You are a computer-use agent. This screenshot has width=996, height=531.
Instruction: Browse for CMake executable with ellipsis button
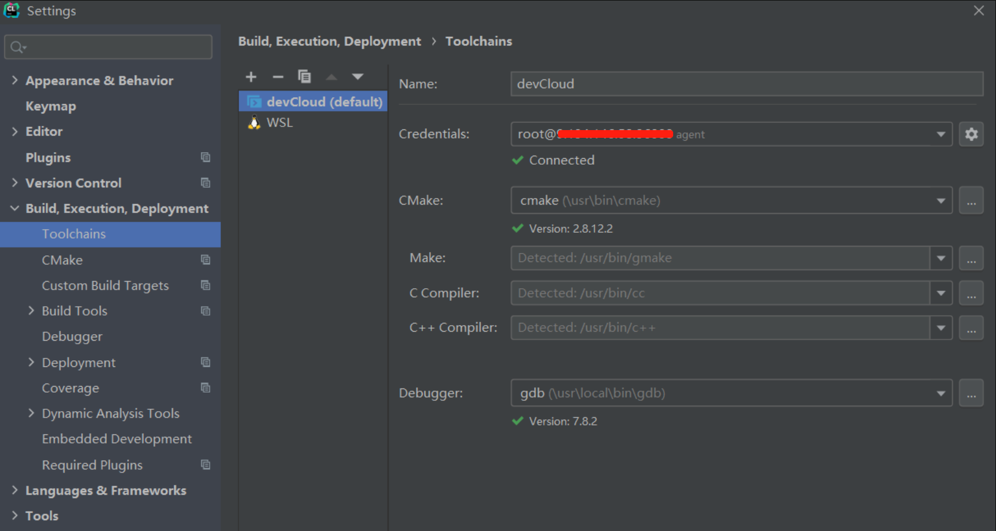(972, 200)
